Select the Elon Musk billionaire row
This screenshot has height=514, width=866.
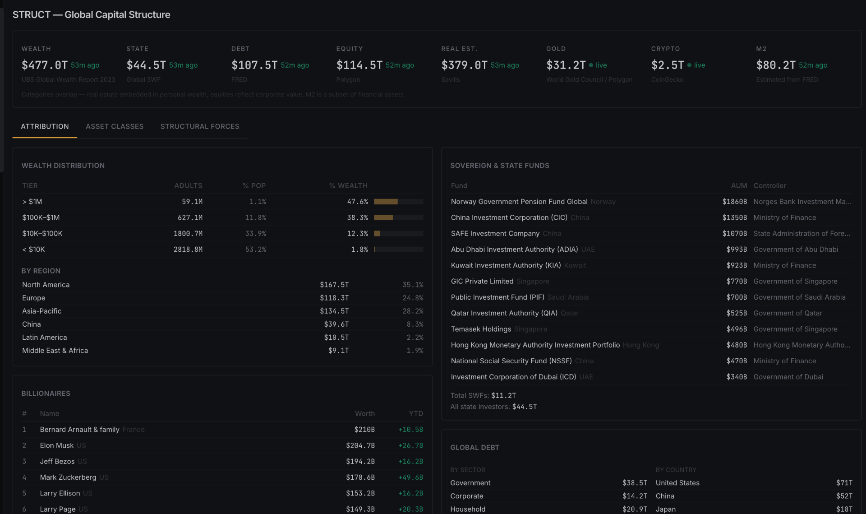click(222, 445)
